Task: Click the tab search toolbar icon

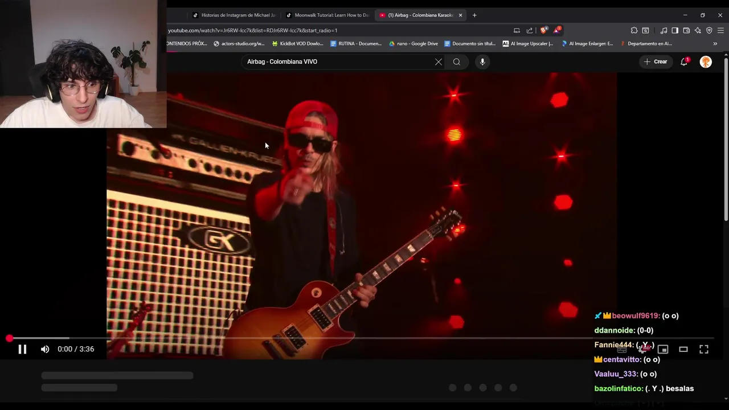Action: [x=645, y=30]
